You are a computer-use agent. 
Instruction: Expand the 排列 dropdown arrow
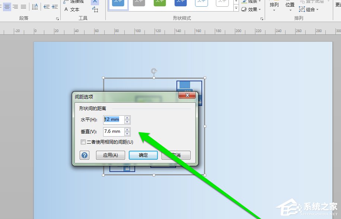pos(274,10)
